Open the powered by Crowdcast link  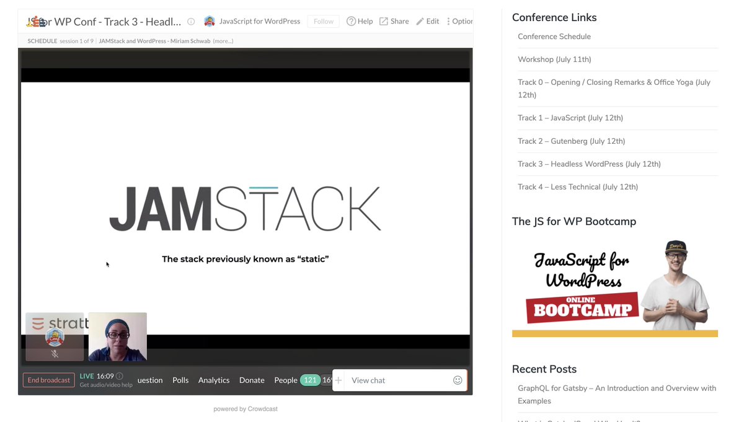246,408
